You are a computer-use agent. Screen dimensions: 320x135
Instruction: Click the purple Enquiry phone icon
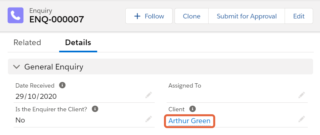click(16, 15)
